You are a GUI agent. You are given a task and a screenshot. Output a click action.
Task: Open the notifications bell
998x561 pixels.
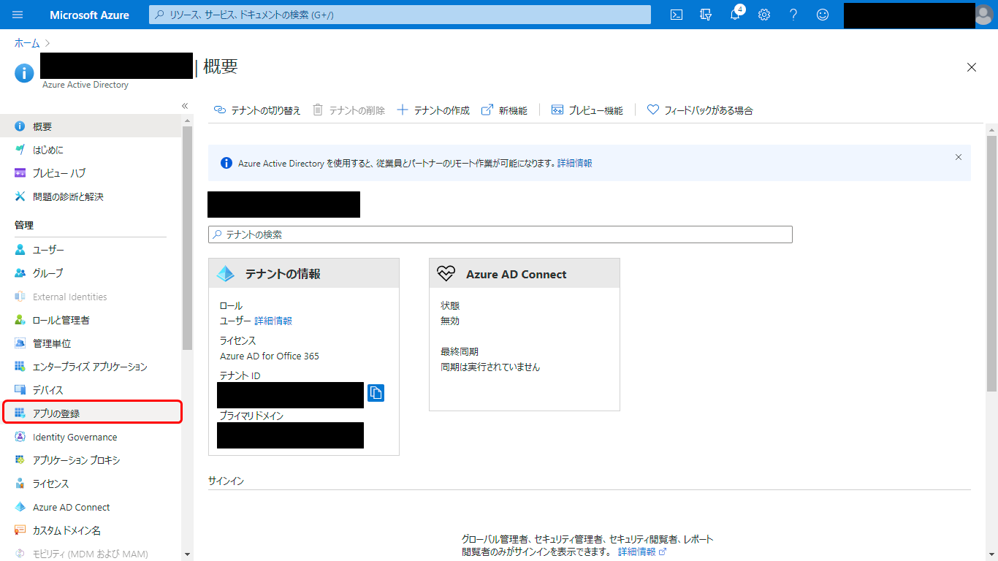coord(736,15)
